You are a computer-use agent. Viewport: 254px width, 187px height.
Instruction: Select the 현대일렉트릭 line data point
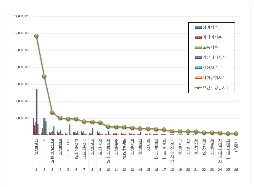click(x=52, y=112)
